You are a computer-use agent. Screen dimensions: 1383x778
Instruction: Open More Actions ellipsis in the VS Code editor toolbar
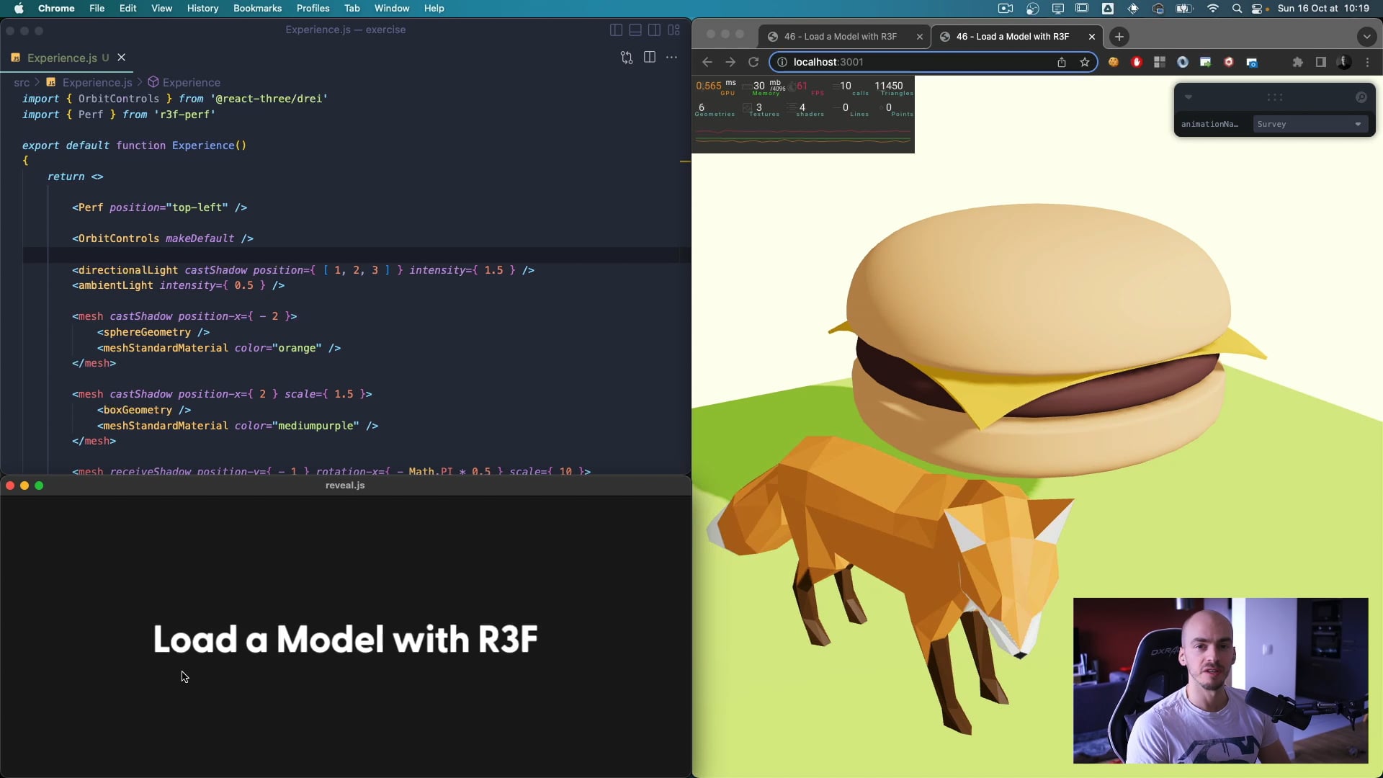[x=673, y=58]
